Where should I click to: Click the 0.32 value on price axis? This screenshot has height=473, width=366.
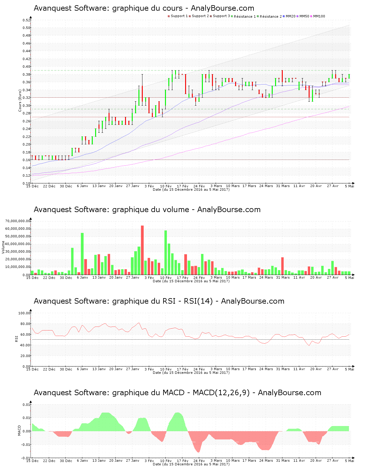(27, 98)
